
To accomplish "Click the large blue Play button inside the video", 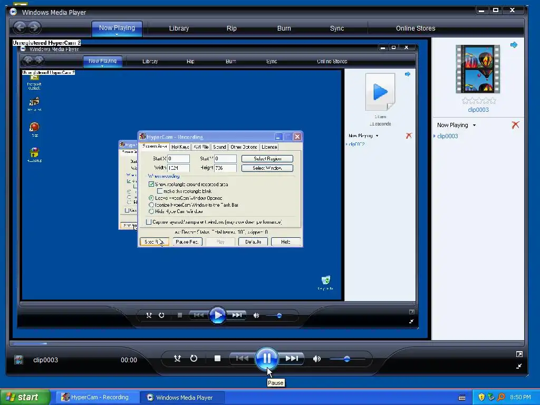I will pyautogui.click(x=217, y=315).
